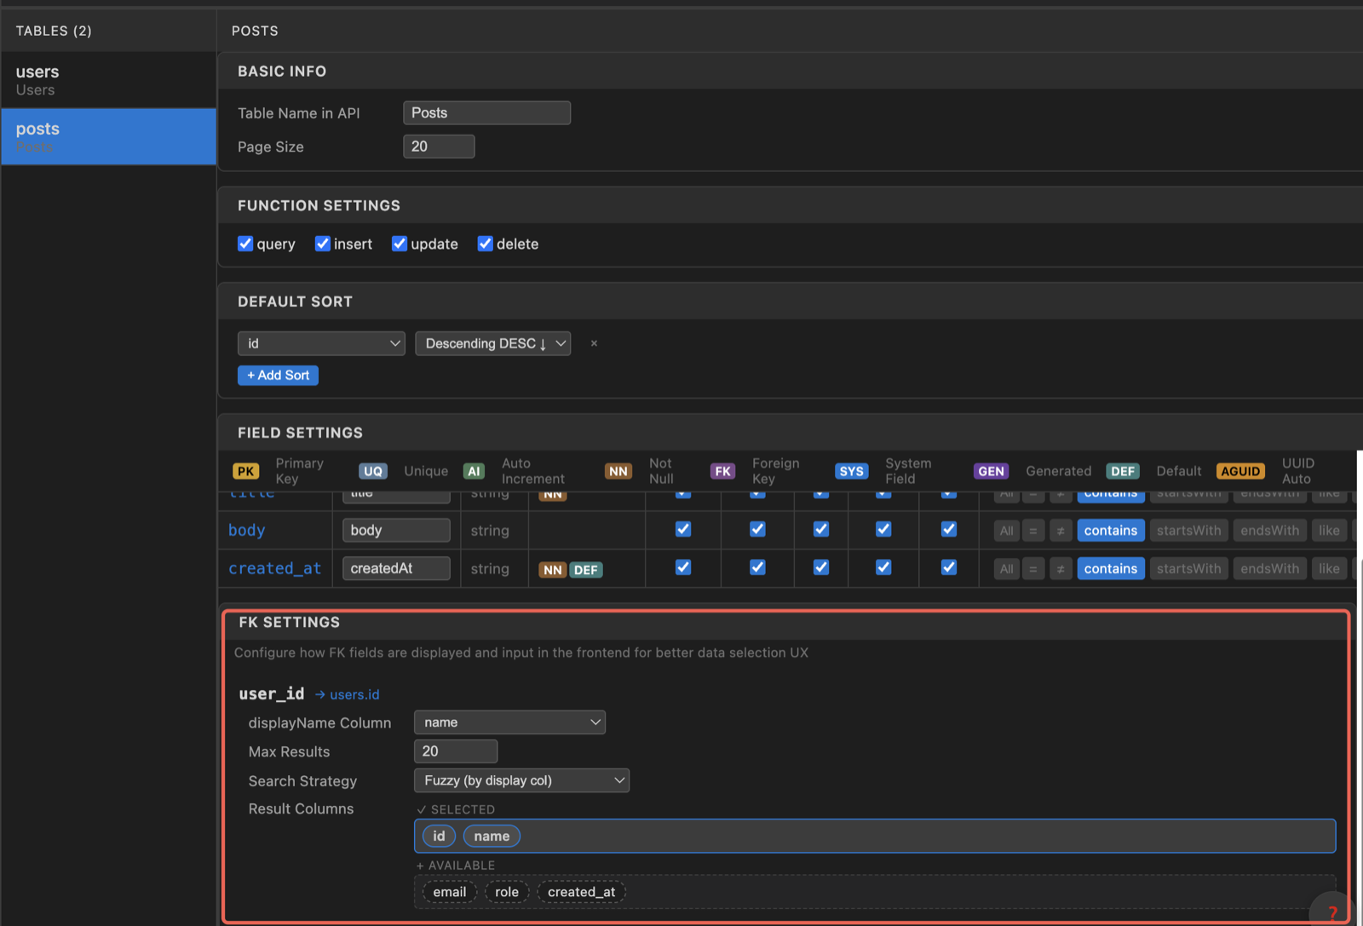Toggle the update function checkbox

[399, 244]
